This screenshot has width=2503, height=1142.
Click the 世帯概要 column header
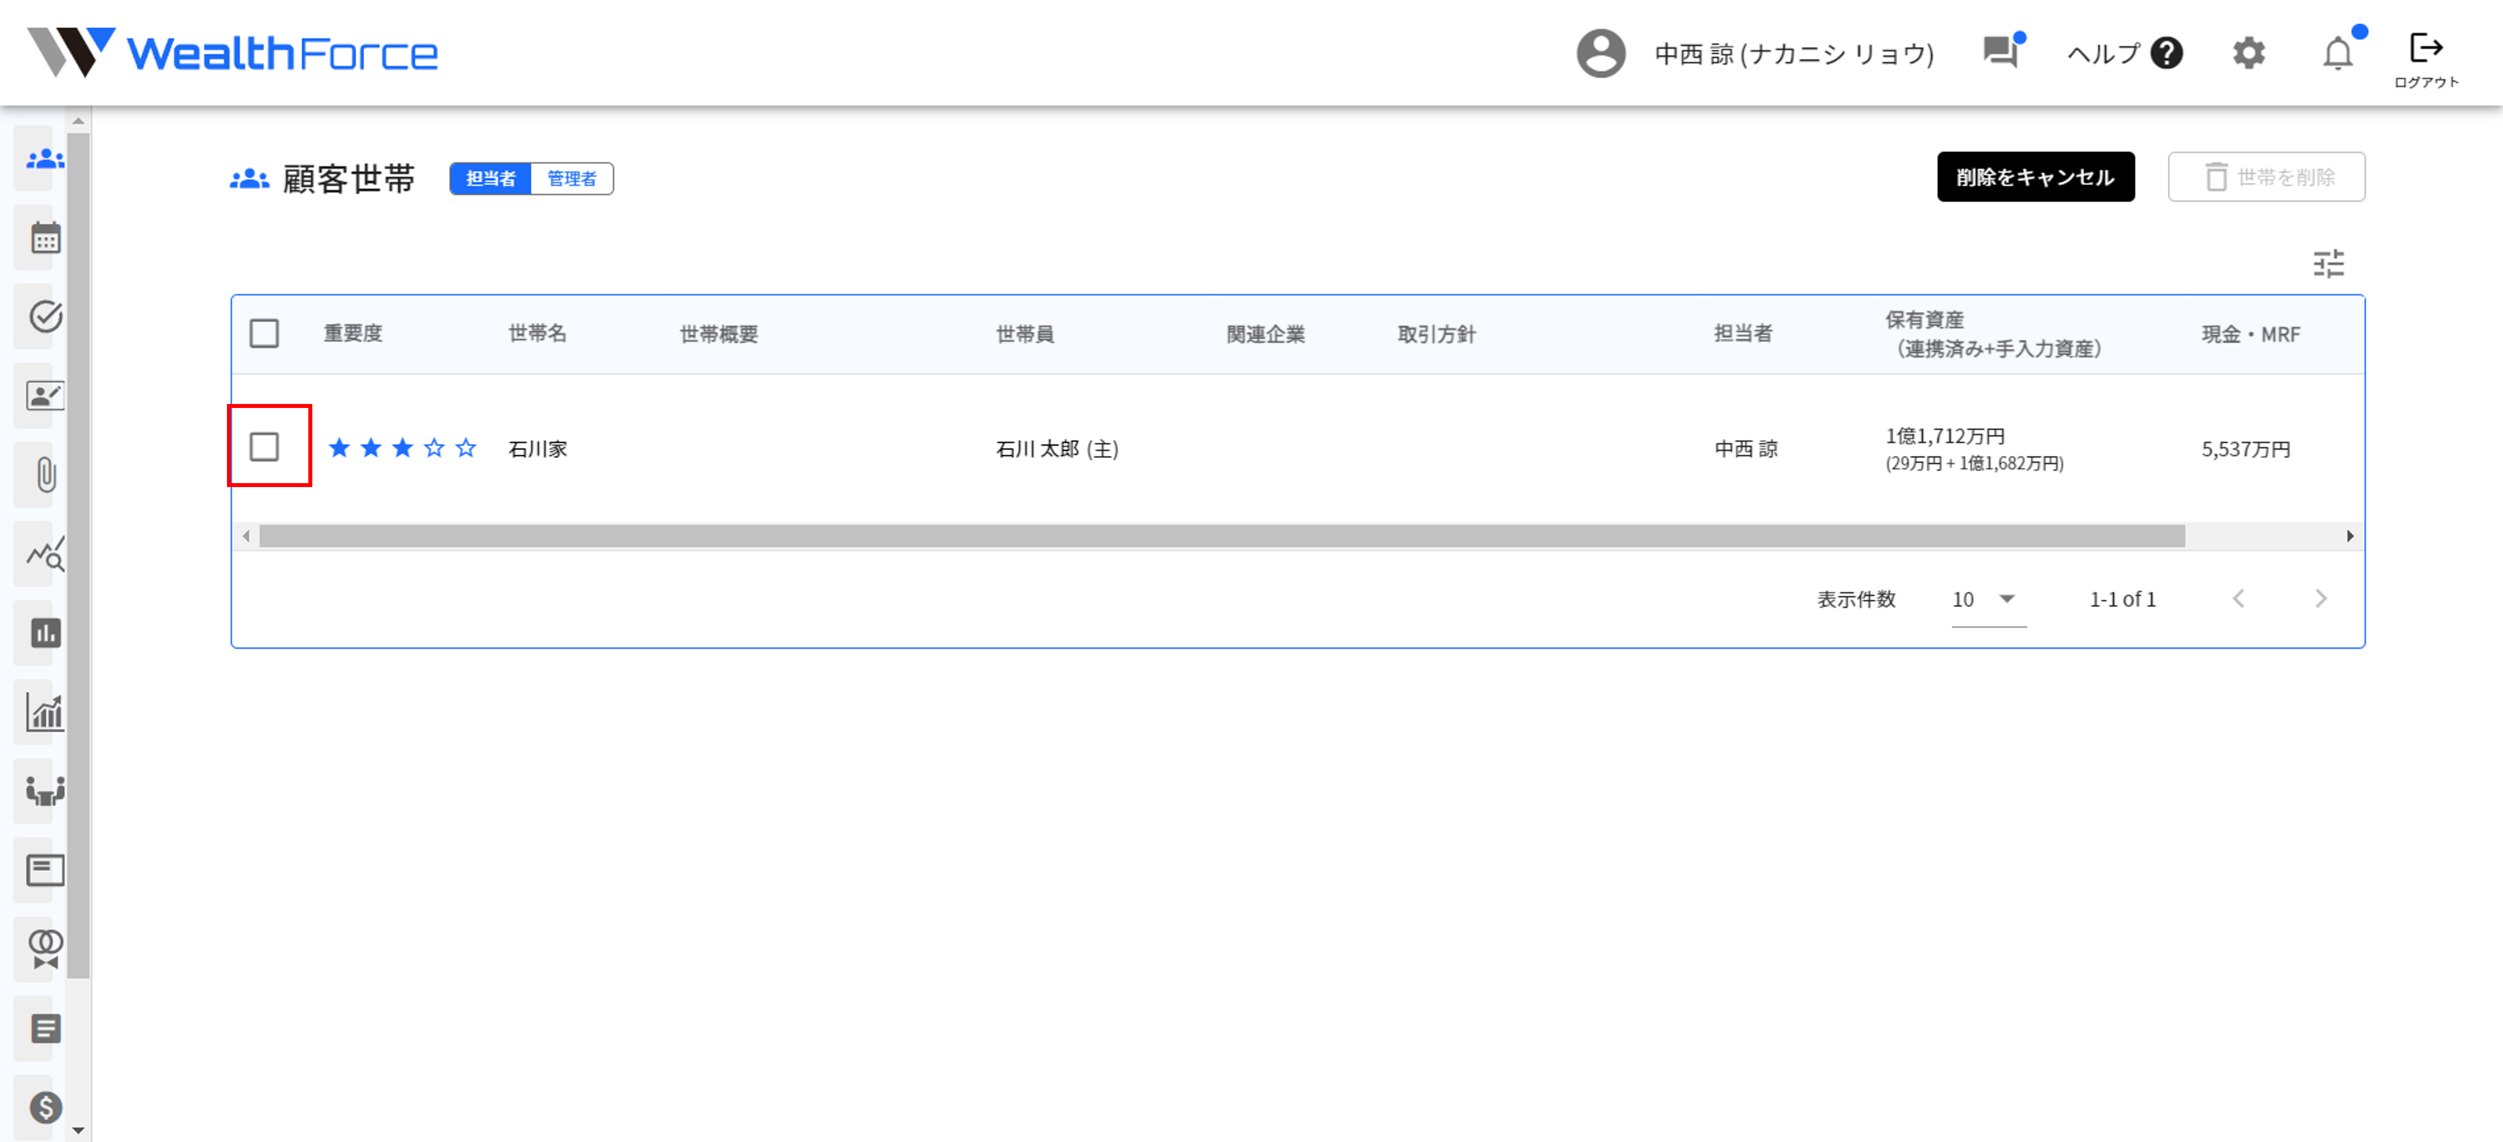[719, 335]
